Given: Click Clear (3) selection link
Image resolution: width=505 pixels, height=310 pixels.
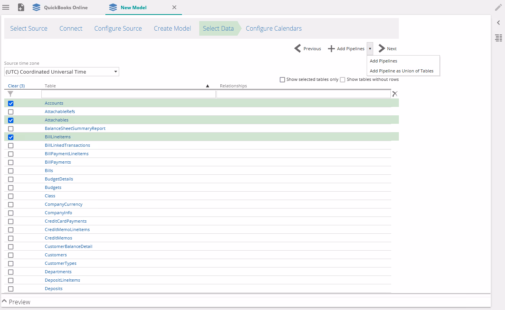Looking at the screenshot, I should [x=16, y=86].
